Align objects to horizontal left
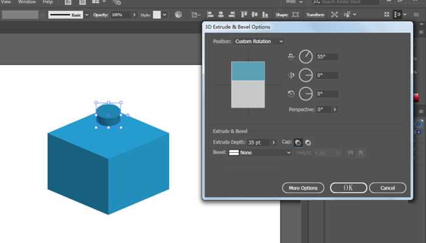 coord(210,15)
